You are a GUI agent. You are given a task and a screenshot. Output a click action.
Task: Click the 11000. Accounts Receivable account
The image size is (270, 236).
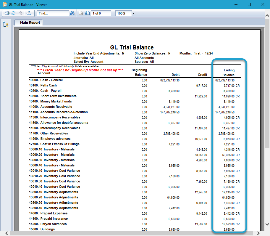[51, 107]
